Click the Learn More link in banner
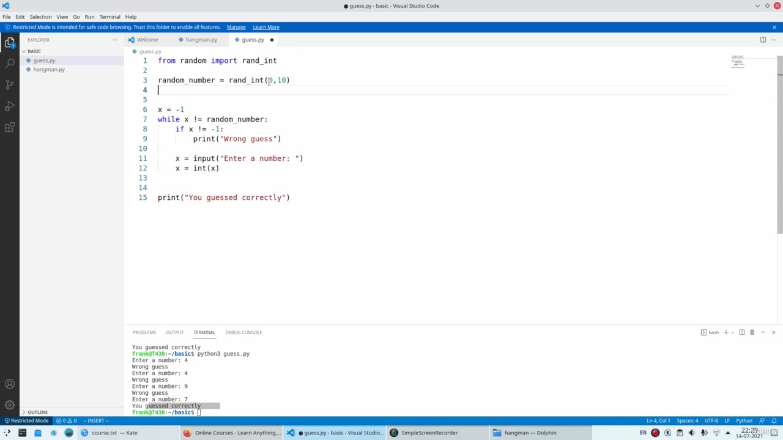This screenshot has height=440, width=783. [266, 27]
